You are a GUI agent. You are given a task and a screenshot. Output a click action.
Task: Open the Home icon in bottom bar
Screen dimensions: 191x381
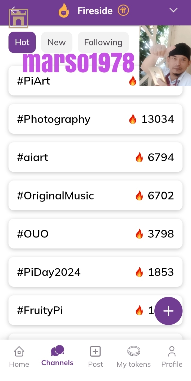(x=19, y=351)
